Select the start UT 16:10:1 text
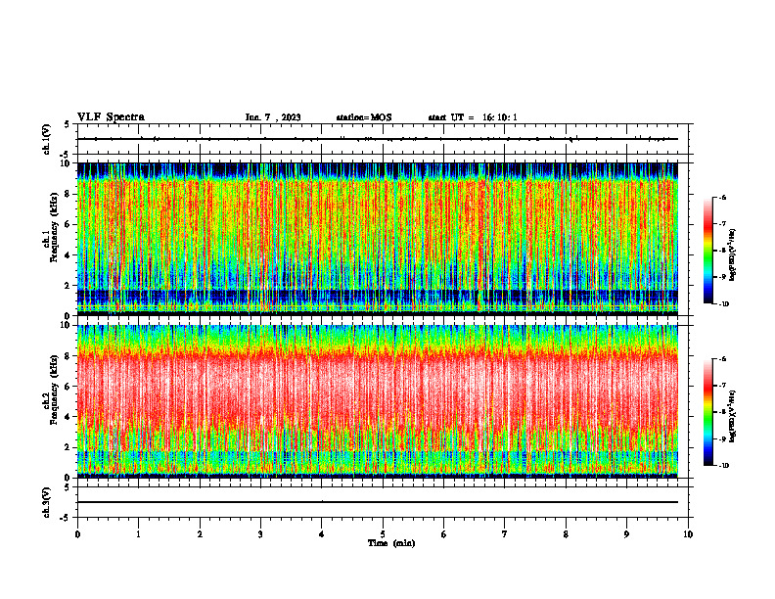Image resolution: width=775 pixels, height=599 pixels. point(473,117)
